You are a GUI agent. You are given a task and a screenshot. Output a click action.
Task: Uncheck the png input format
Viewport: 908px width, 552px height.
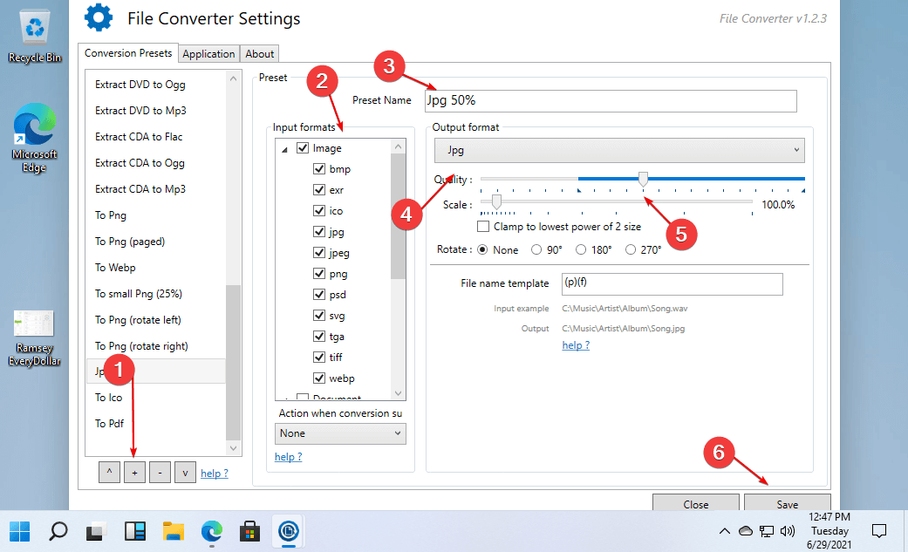click(319, 274)
